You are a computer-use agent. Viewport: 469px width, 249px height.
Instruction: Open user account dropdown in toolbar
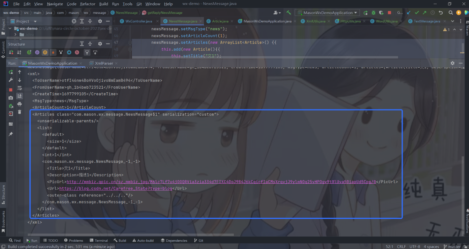point(277,13)
